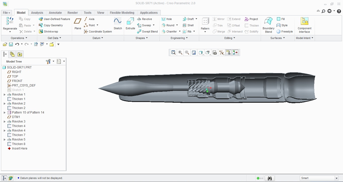Click the Undo arrow
The image size is (343, 182).
pyautogui.click(x=17, y=44)
